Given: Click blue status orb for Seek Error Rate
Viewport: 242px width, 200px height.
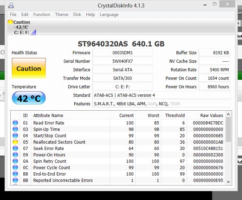Looking at the screenshot, I should point(15,148).
